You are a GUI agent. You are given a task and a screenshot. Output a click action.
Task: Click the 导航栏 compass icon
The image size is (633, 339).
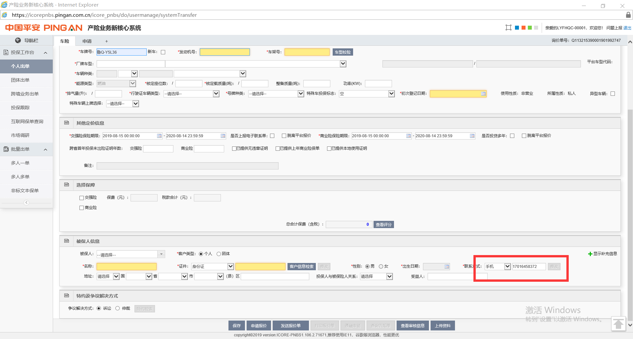[x=18, y=40]
